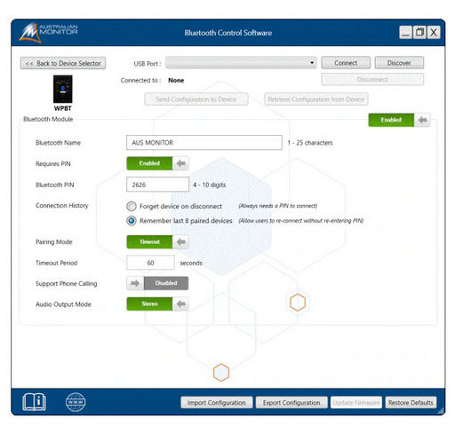Image resolution: width=455 pixels, height=433 pixels.
Task: Expand the USB Port dropdown
Action: click(241, 63)
